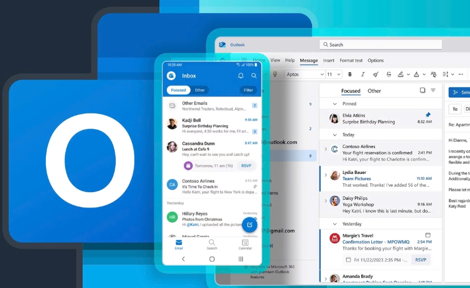
Task: Open the Options ribbon tab
Action: point(375,61)
